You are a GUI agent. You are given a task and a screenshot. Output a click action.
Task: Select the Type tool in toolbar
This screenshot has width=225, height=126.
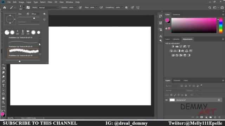(x=3, y=85)
